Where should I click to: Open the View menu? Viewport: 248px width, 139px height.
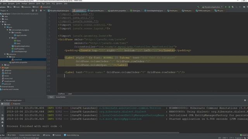5,3
